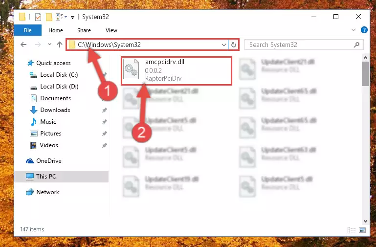Click the OneDrive cloud icon
The height and width of the screenshot is (247, 376).
point(30,161)
